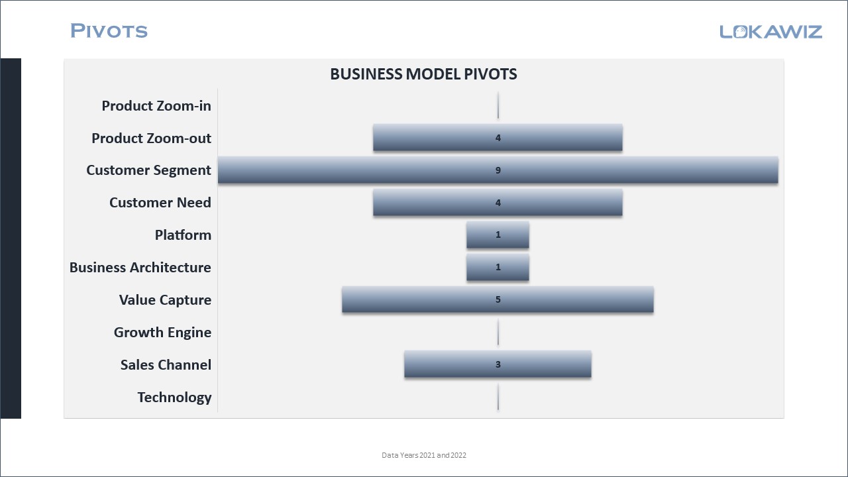Screen dimensions: 848x477
Task: Select the Product Zoom-in axis label
Action: [x=156, y=106]
